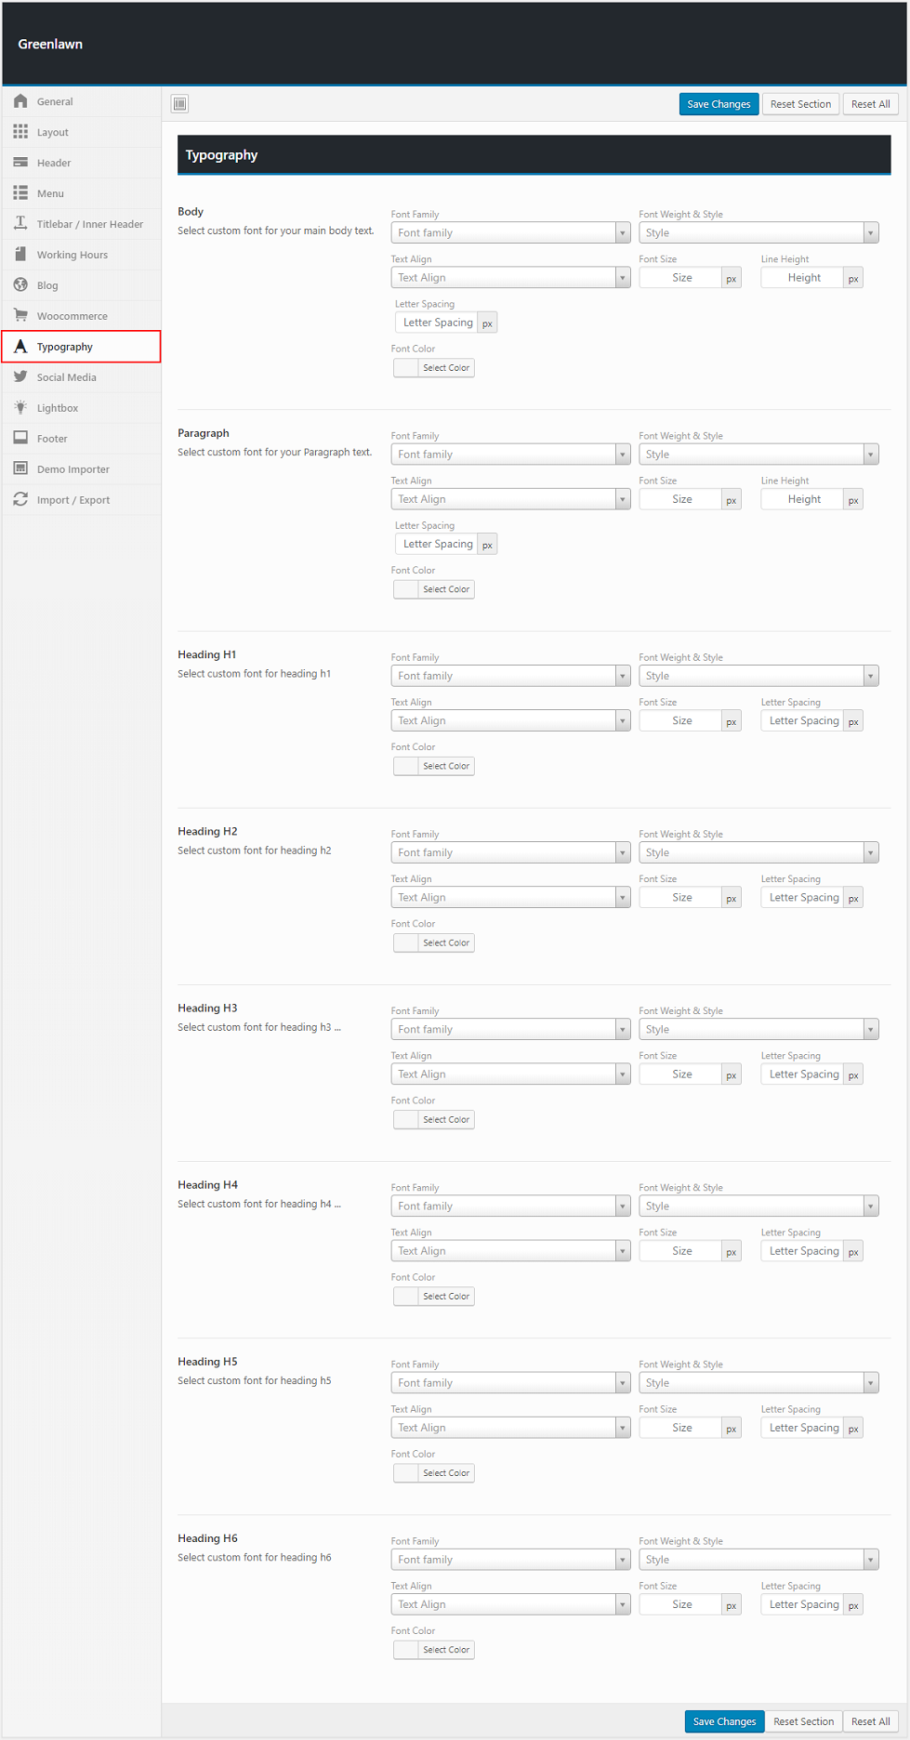Click the Lightbox bulb icon
The width and height of the screenshot is (910, 1740).
pos(20,408)
